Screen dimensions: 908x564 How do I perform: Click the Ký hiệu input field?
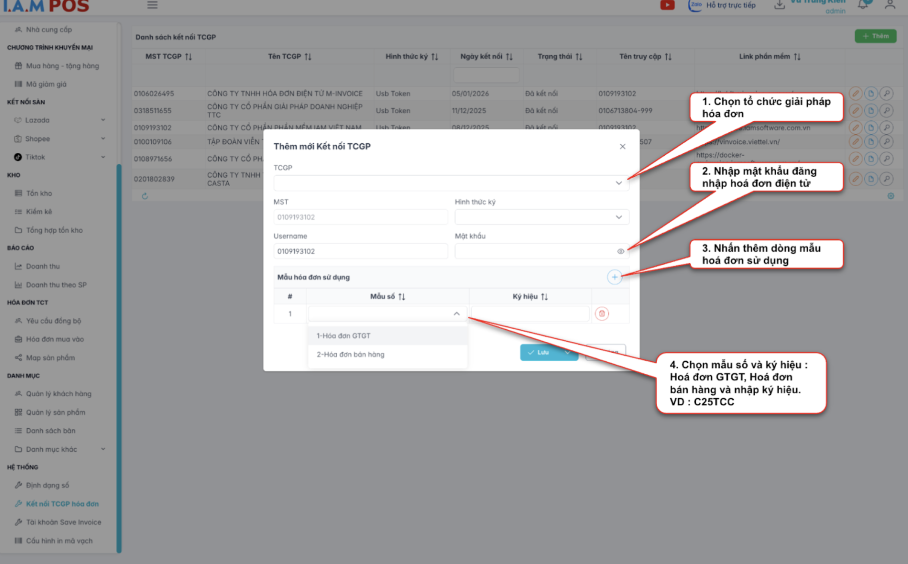pyautogui.click(x=530, y=314)
